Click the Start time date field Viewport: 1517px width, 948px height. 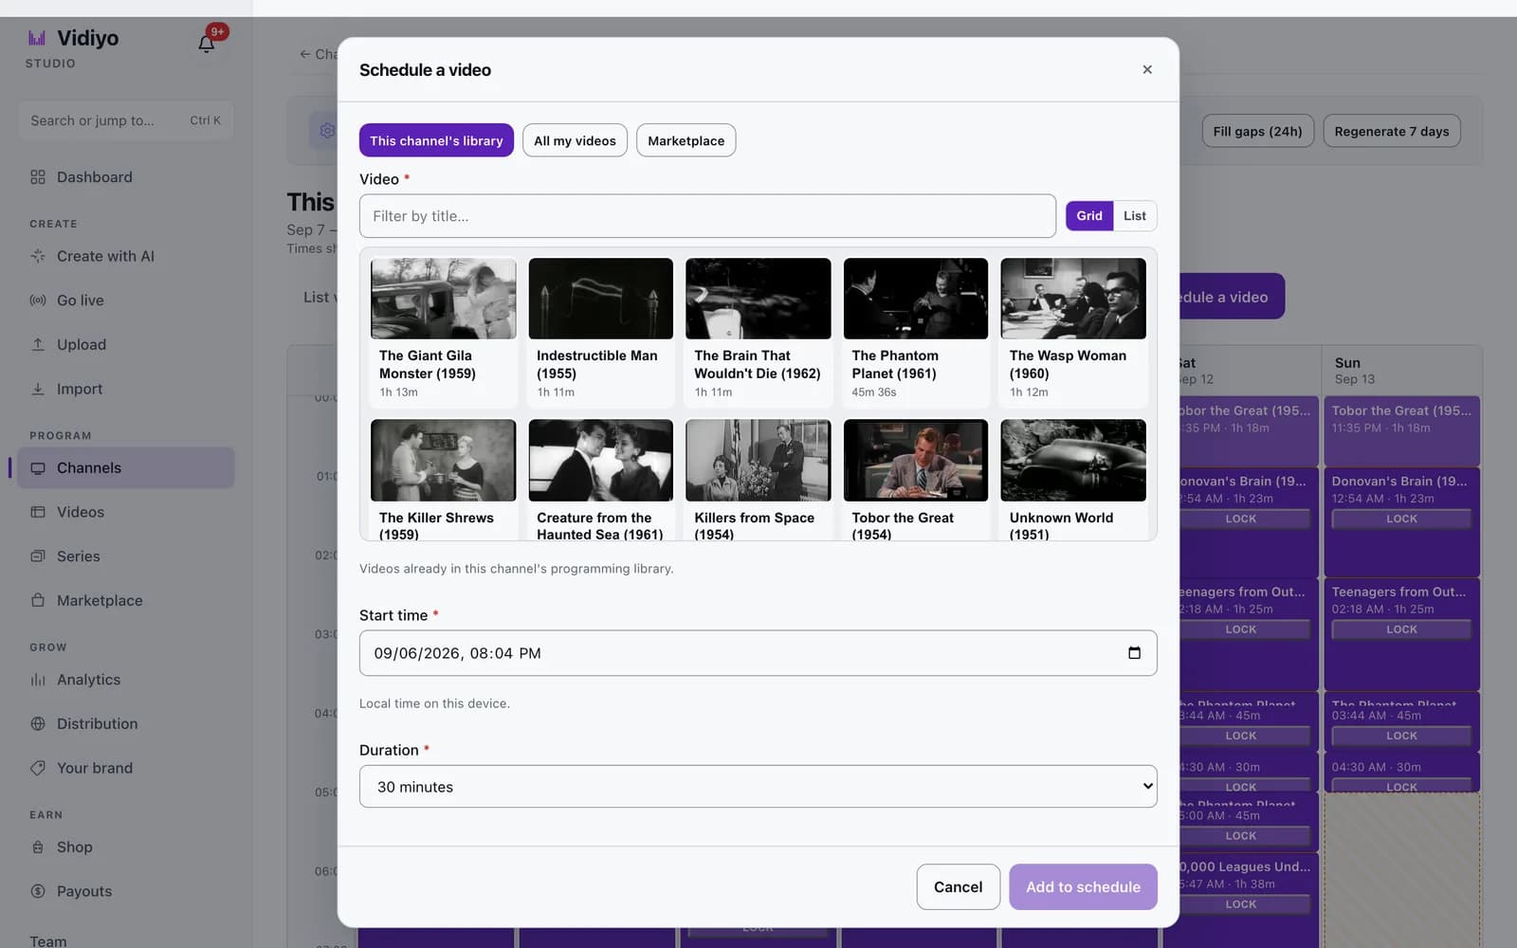click(758, 653)
